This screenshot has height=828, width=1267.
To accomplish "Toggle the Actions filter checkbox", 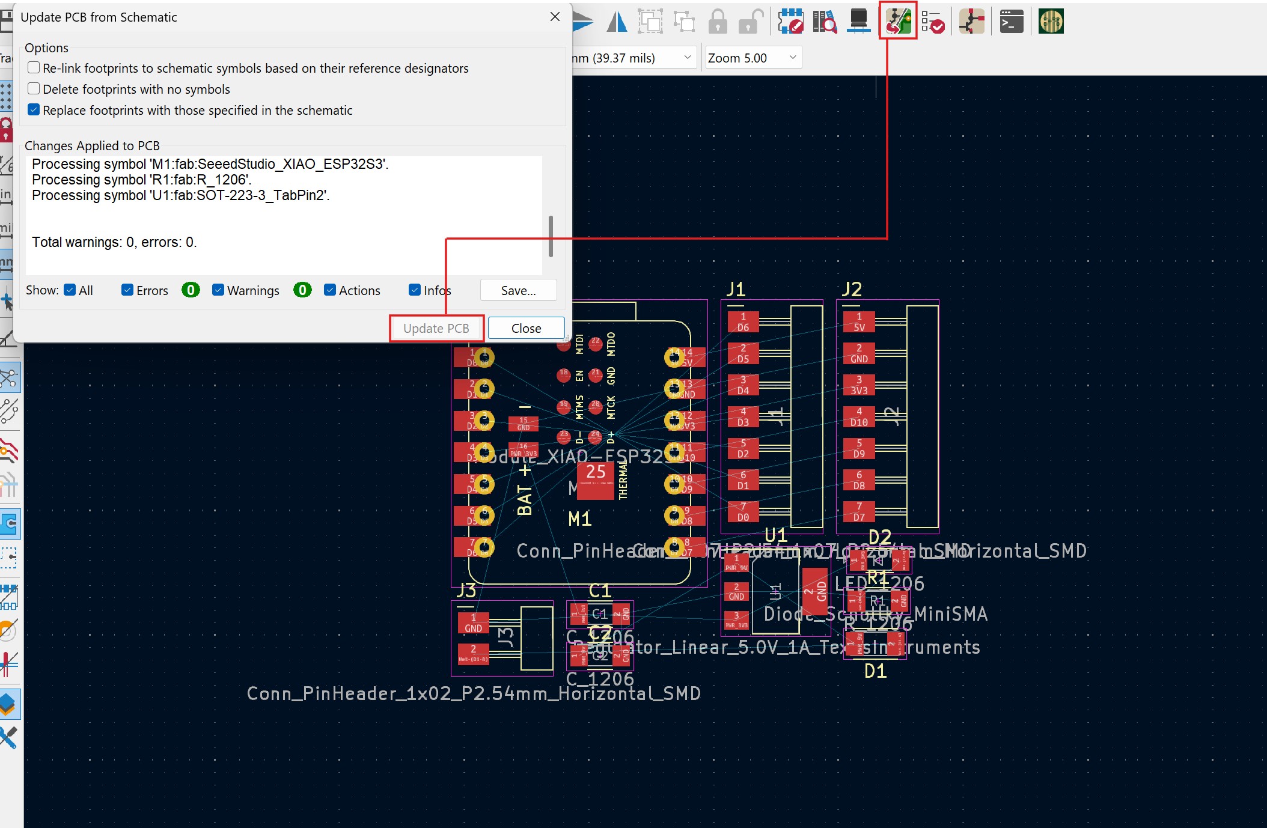I will click(x=330, y=290).
